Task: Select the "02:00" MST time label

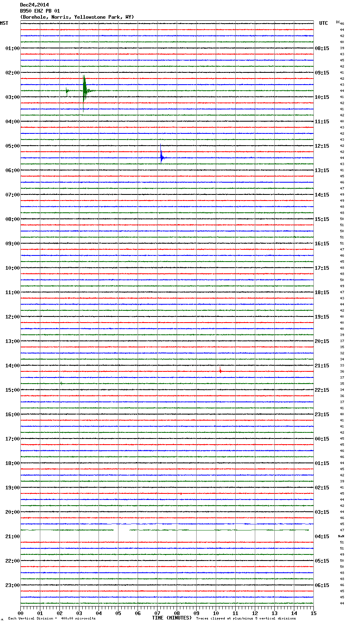Action: (13, 73)
